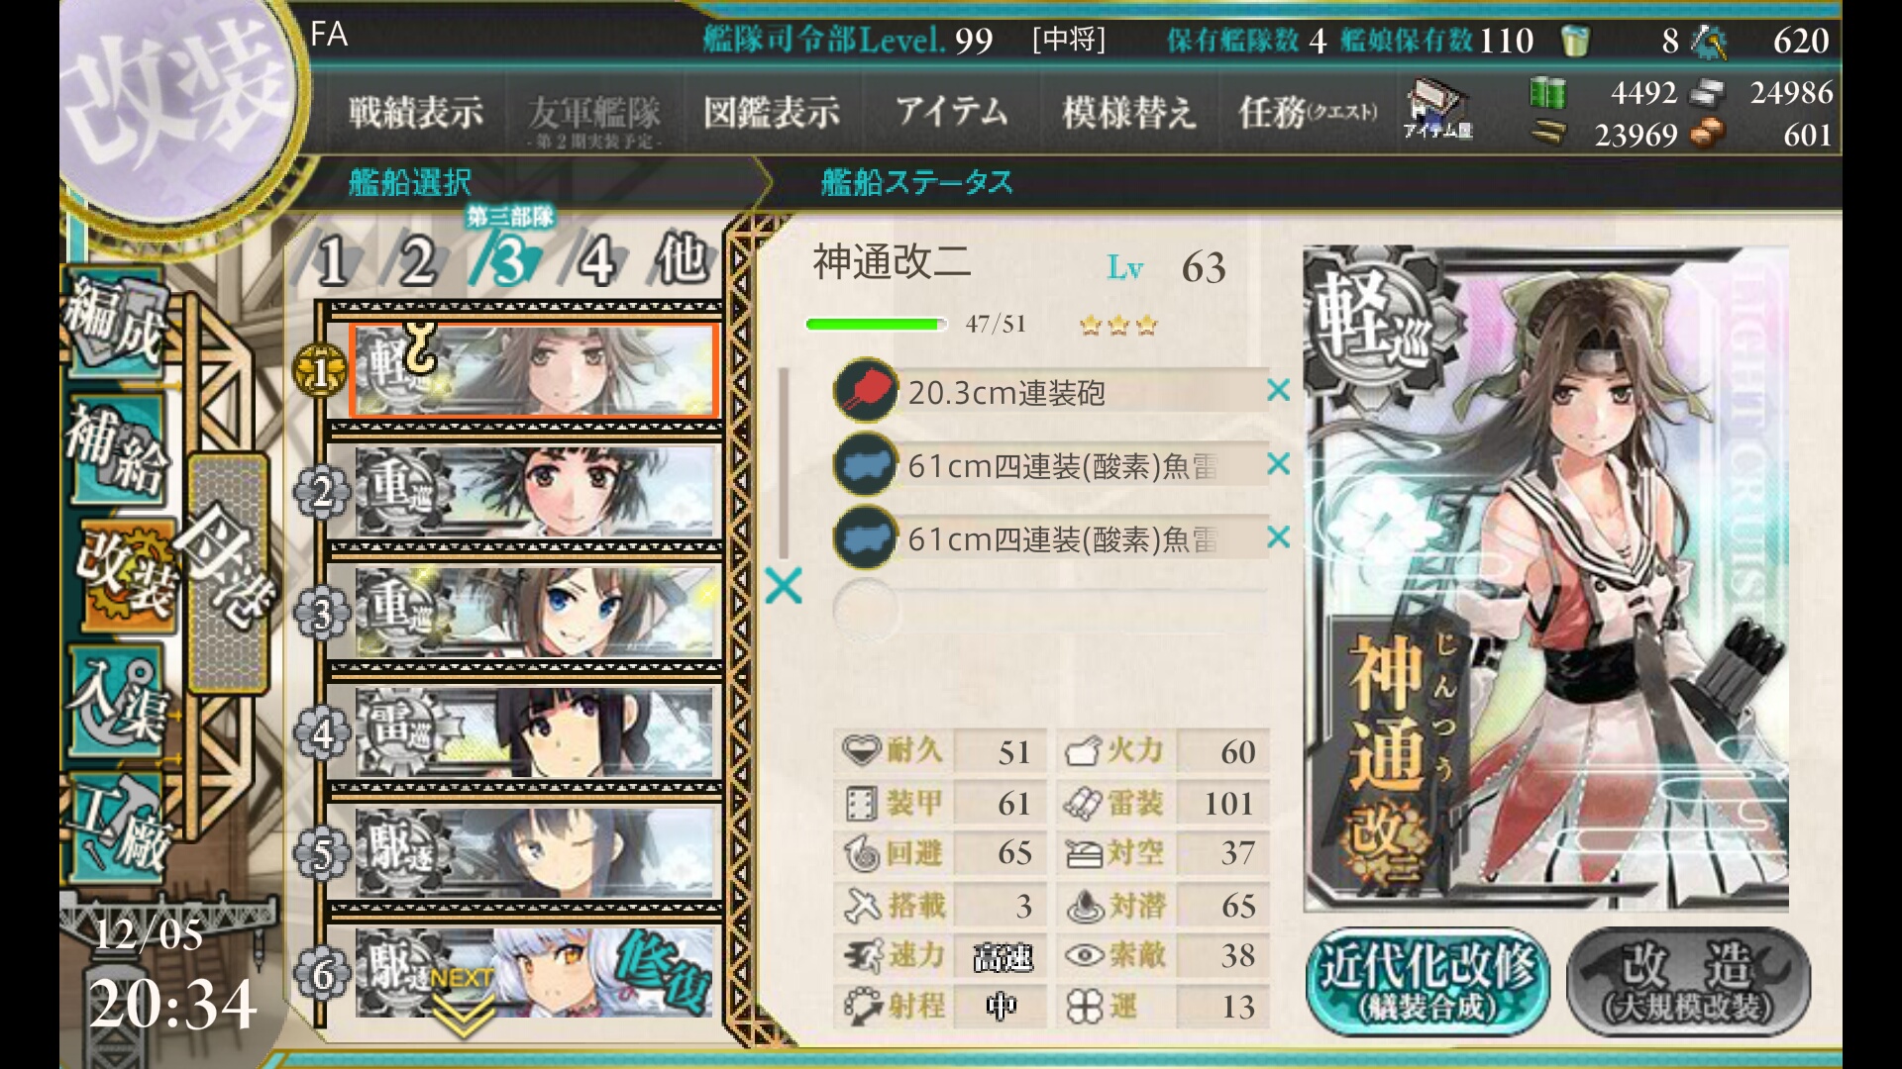Open the 20.3cm連装砲 equipment slot
The width and height of the screenshot is (1902, 1069).
click(1051, 392)
